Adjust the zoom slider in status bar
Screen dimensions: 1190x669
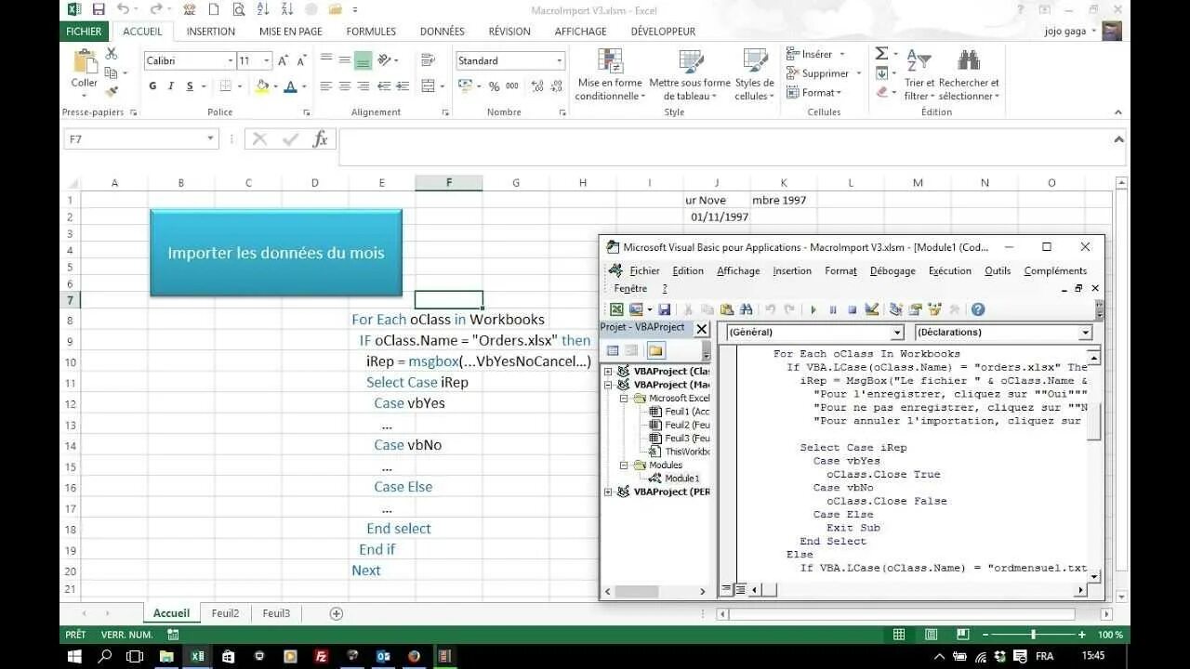[1033, 635]
